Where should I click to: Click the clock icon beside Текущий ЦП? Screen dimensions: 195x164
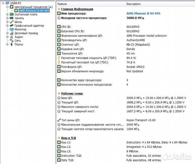(x=59, y=102)
